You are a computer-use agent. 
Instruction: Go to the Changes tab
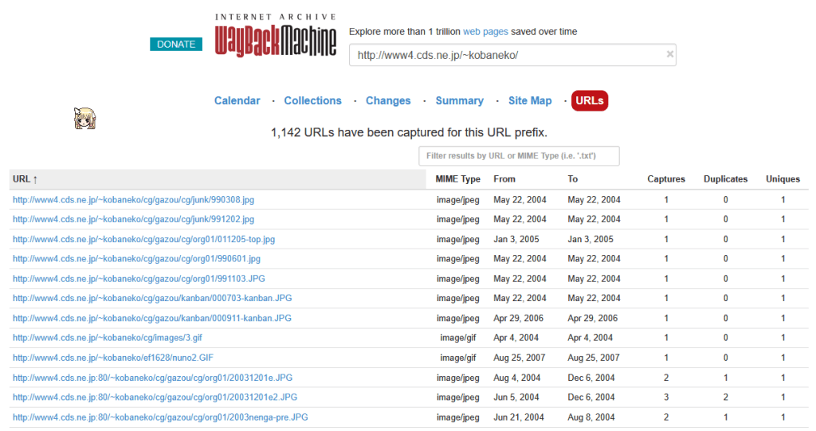click(x=388, y=101)
